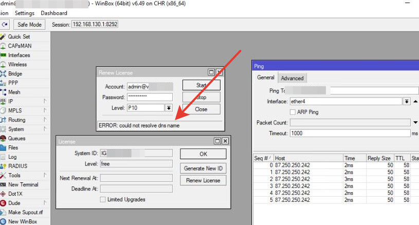Image resolution: width=419 pixels, height=225 pixels.
Task: Click the Packet Count input field
Action: 350,122
